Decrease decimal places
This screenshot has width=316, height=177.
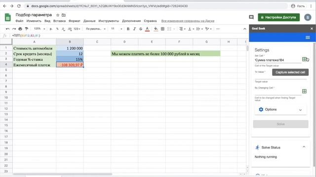click(63, 29)
